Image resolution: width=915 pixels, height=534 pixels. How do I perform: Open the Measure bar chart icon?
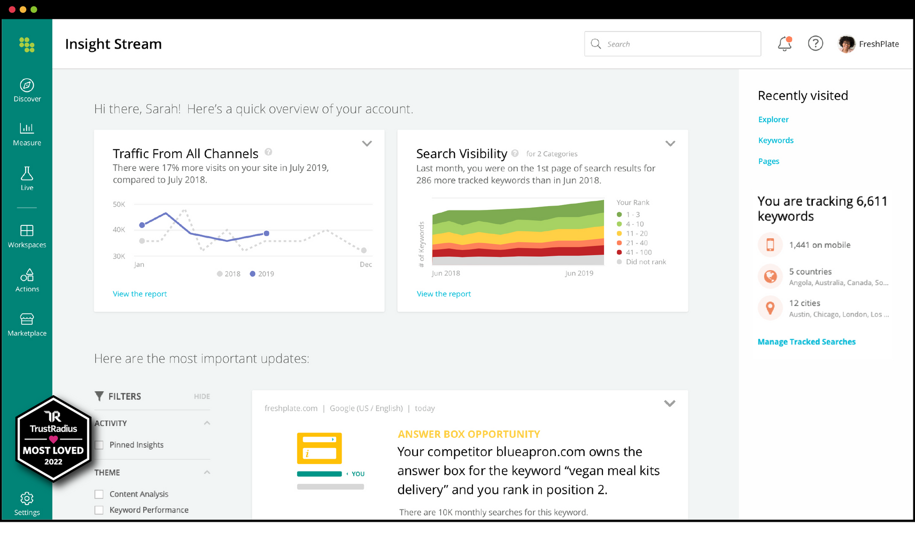[27, 128]
